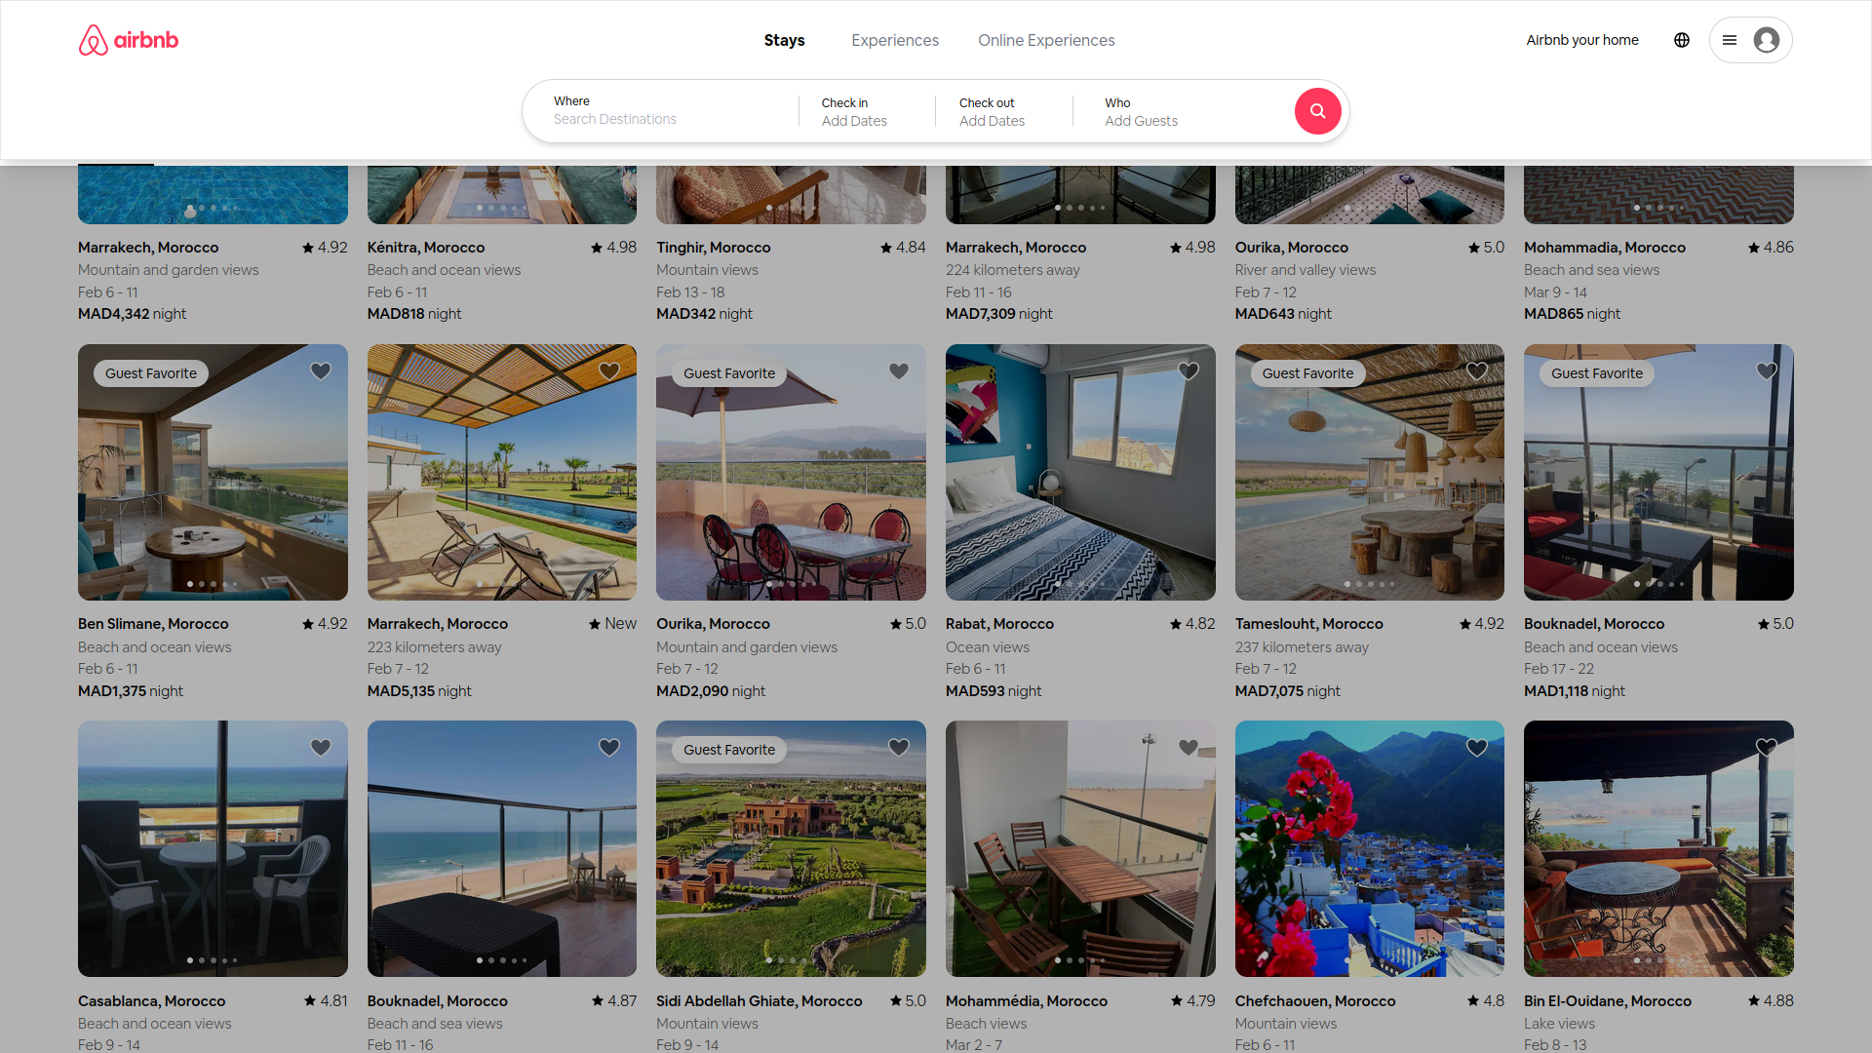This screenshot has width=1872, height=1053.
Task: Switch to Online Experiences tab
Action: click(x=1046, y=40)
